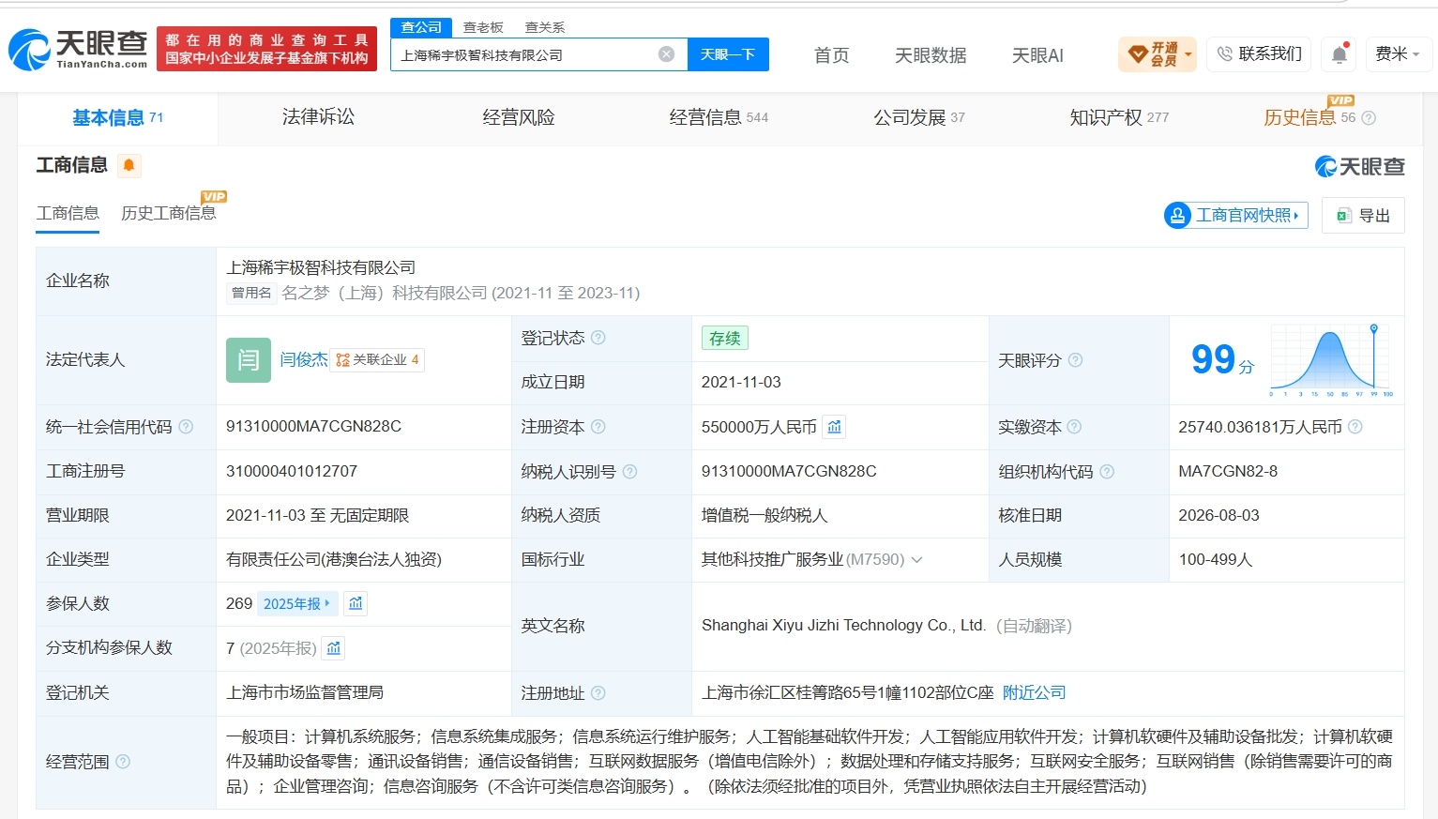Open chart icon beside 2025年报 insured count

[356, 603]
